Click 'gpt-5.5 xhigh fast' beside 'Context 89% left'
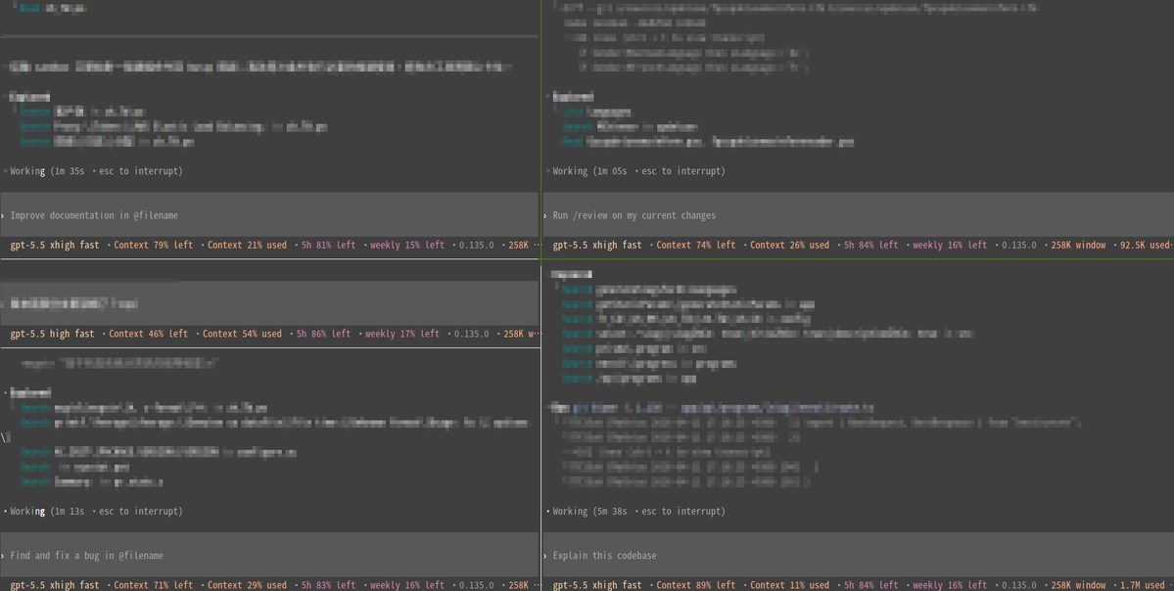1174x591 pixels. pos(597,586)
